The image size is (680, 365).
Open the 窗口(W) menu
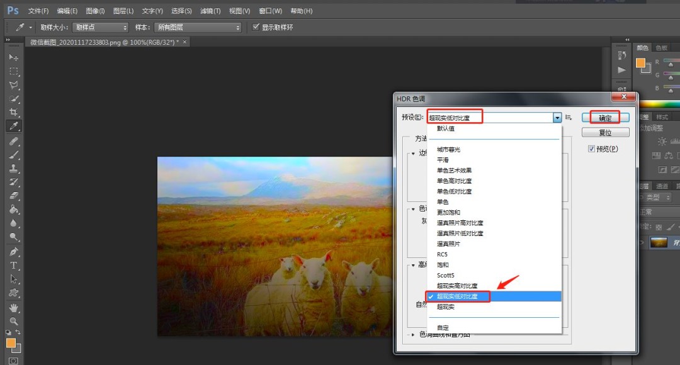coord(270,11)
